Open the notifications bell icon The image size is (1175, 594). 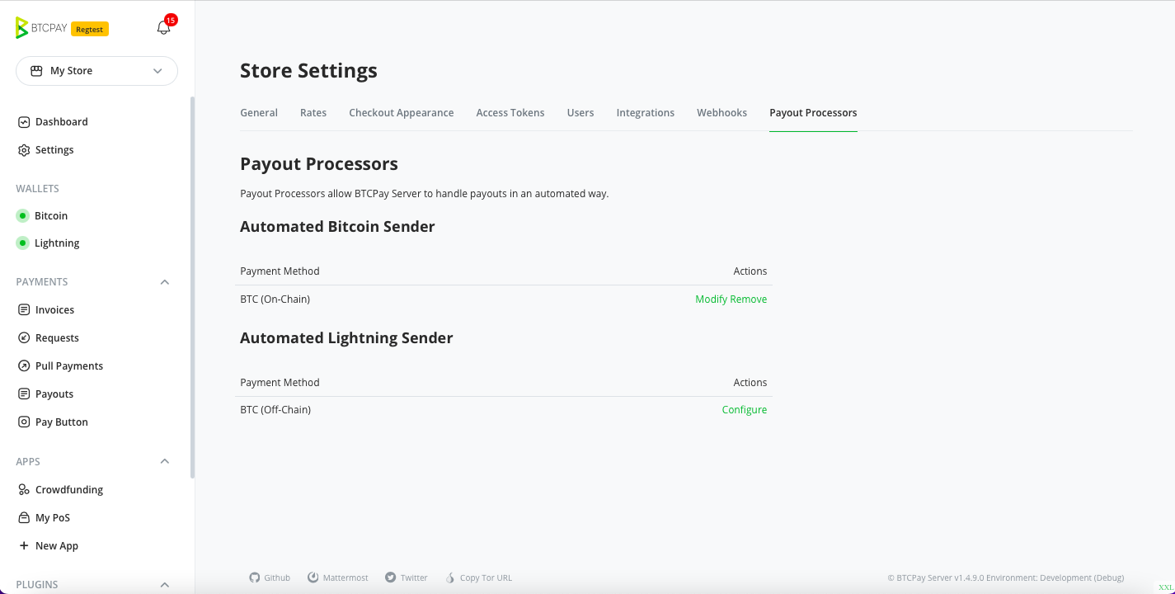163,27
